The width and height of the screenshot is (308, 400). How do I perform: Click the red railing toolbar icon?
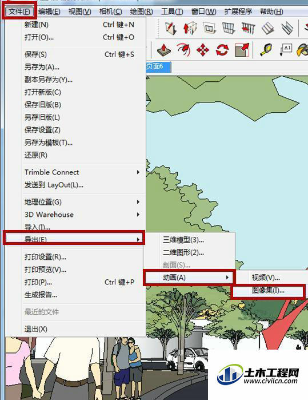(x=248, y=28)
